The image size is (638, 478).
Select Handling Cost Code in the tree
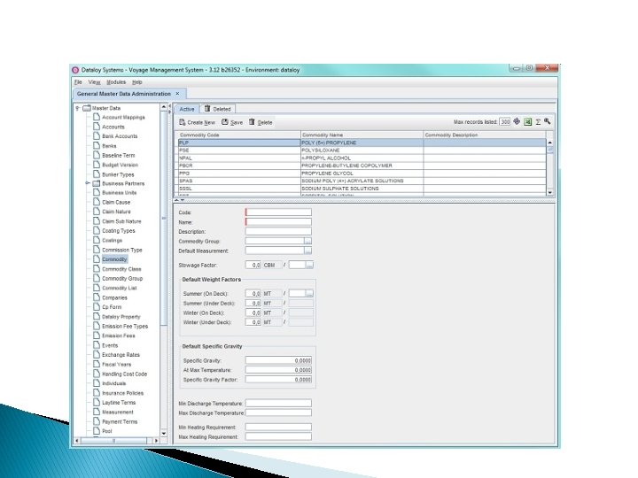[125, 374]
